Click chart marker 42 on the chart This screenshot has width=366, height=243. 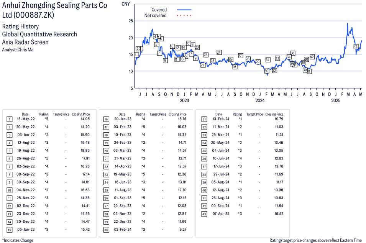(x=312, y=57)
